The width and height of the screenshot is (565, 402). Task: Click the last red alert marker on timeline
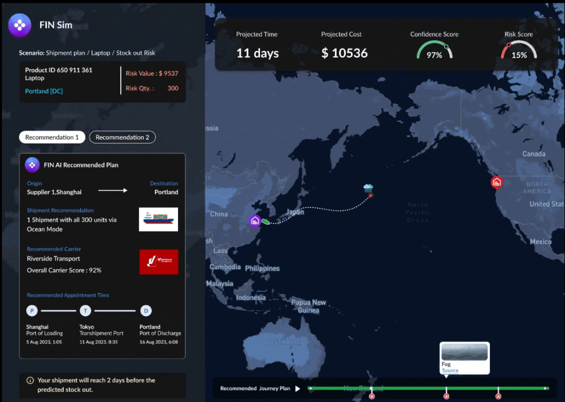pyautogui.click(x=498, y=396)
